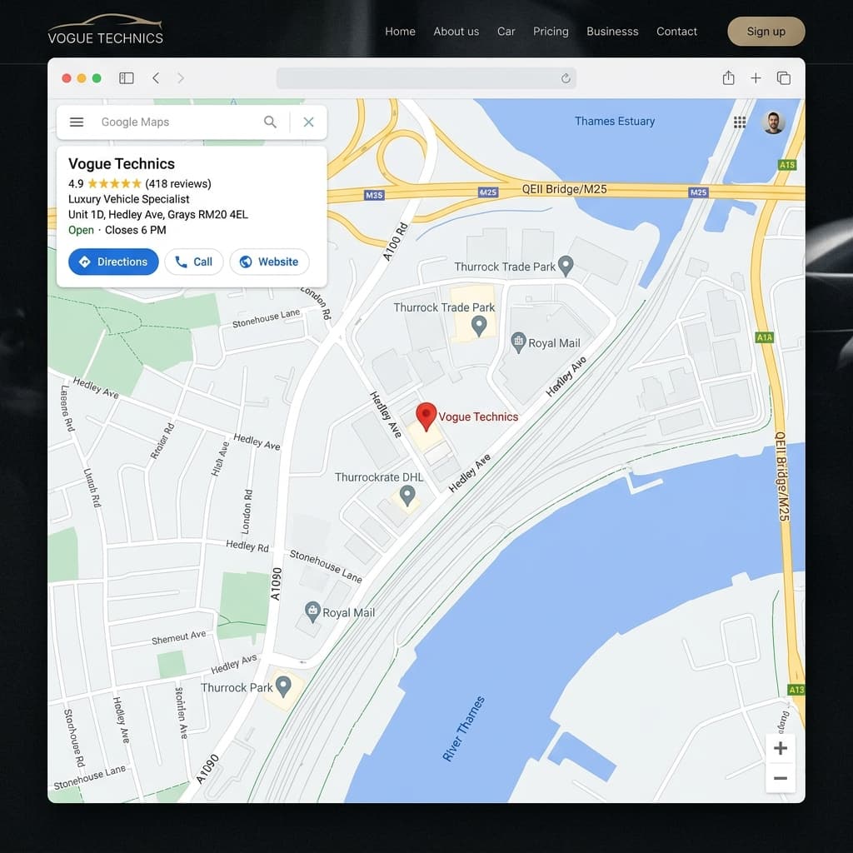Open the Google Maps hamburger menu
Image resolution: width=853 pixels, height=853 pixels.
tap(77, 122)
